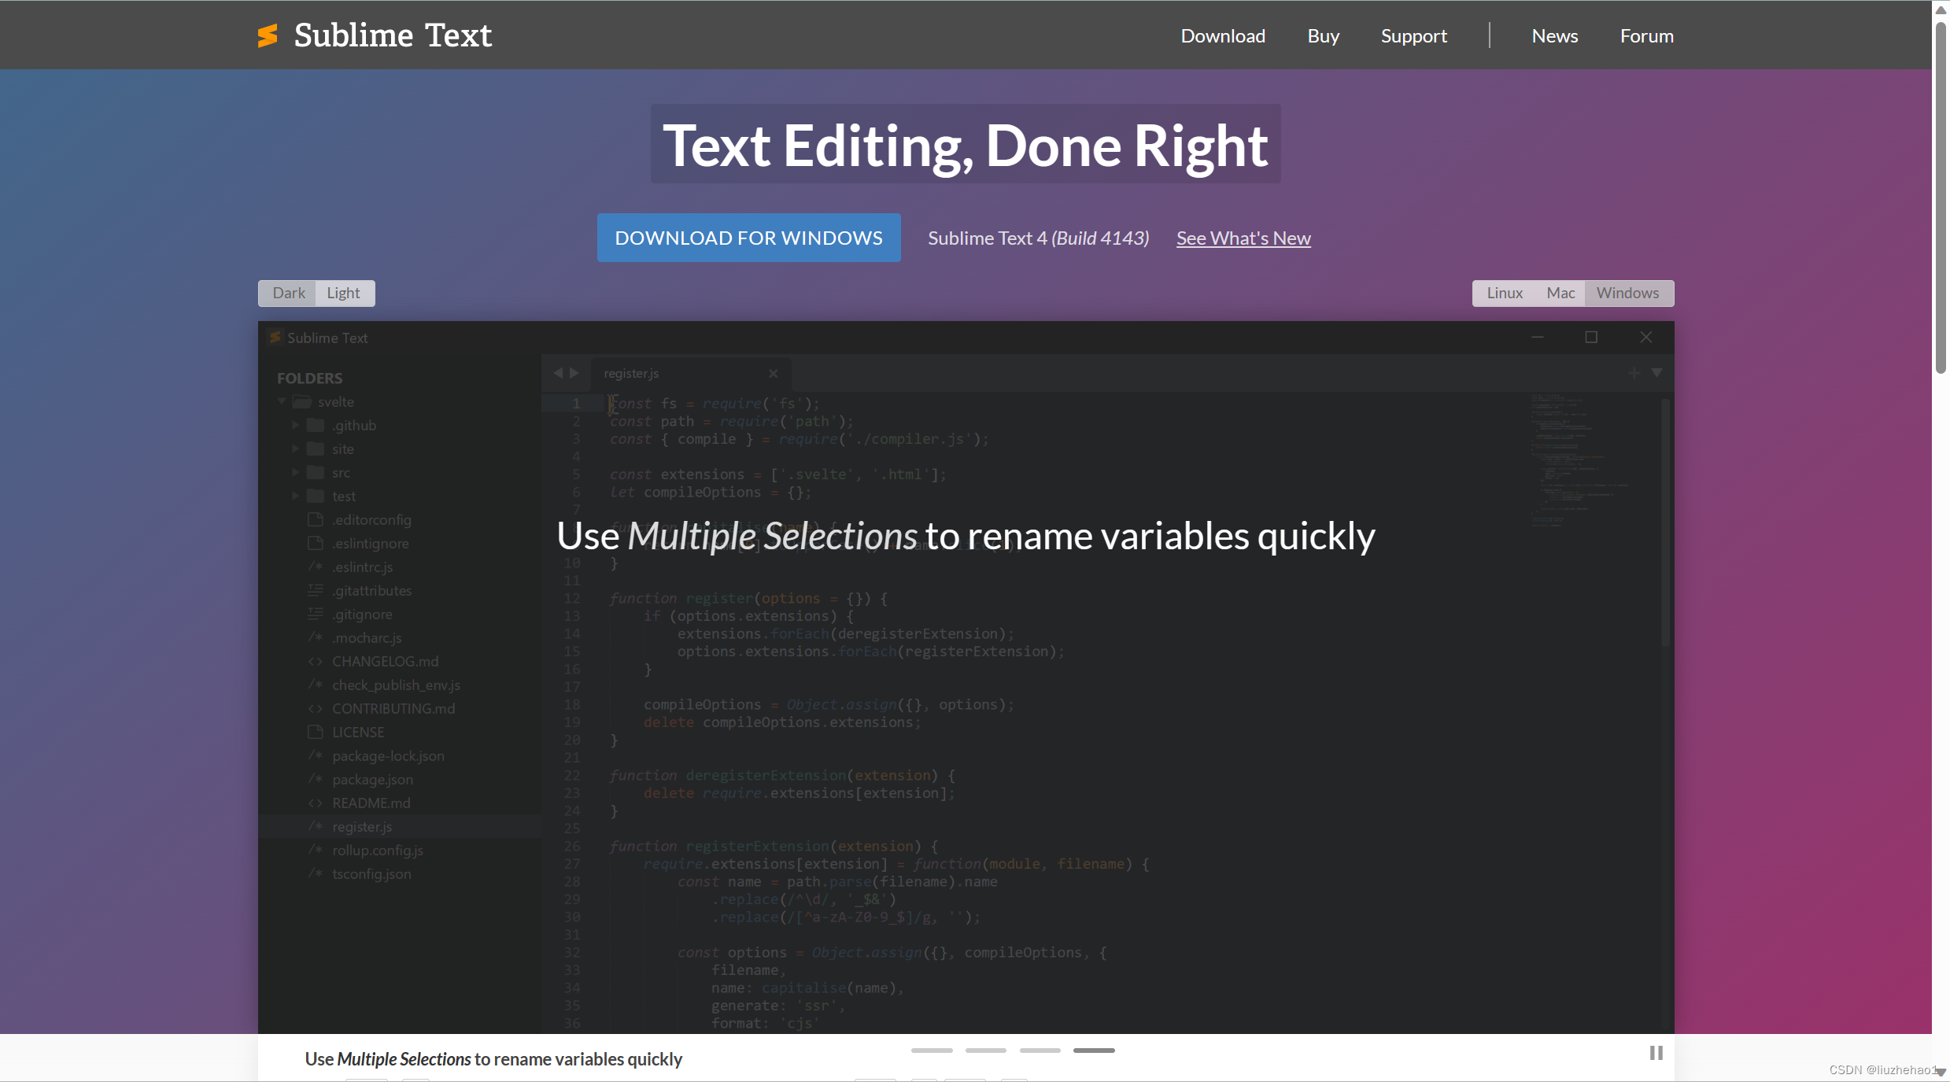
Task: Open the Support menu item
Action: click(1413, 35)
